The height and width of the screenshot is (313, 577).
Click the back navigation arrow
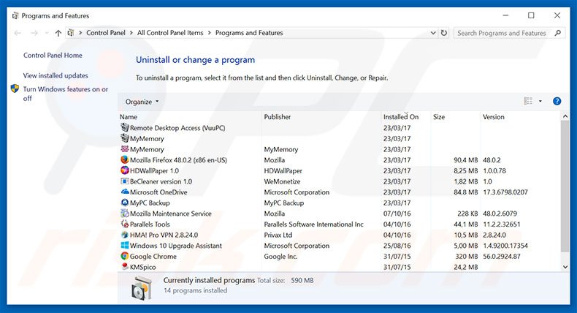[18, 33]
